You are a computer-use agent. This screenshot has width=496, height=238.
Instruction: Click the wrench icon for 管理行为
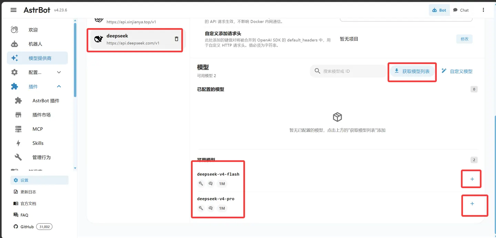[x=18, y=157]
